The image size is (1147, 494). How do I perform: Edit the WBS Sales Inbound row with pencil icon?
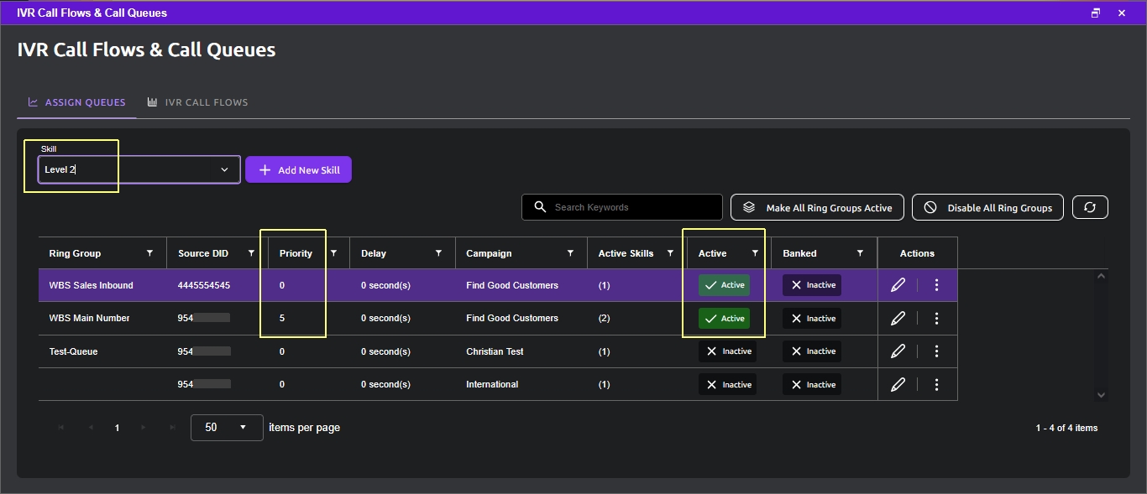coord(898,285)
